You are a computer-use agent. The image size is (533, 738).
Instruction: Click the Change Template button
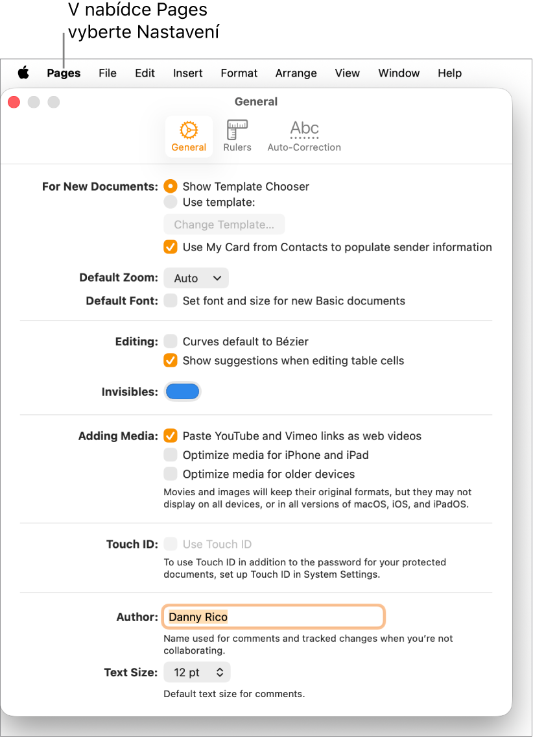tap(224, 225)
